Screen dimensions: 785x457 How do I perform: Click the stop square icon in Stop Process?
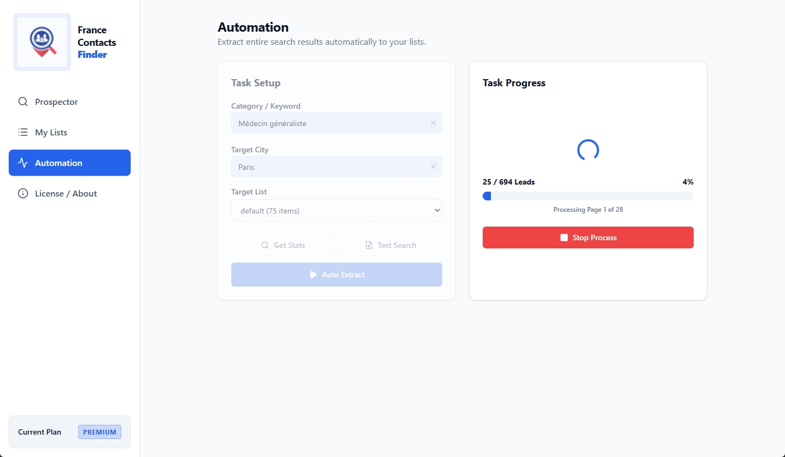[x=564, y=237]
